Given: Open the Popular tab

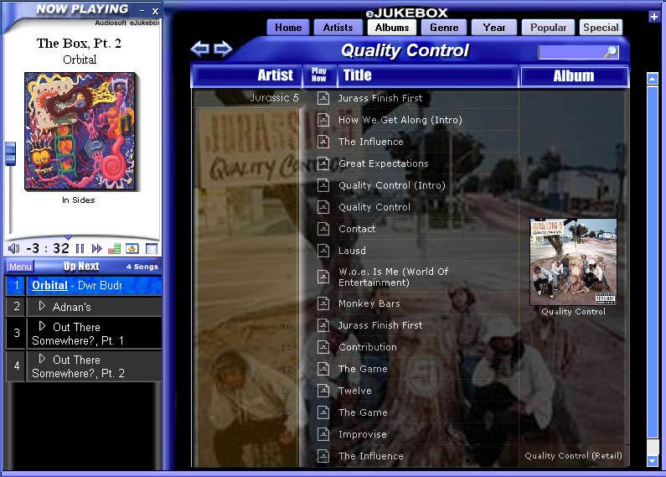Looking at the screenshot, I should point(549,27).
